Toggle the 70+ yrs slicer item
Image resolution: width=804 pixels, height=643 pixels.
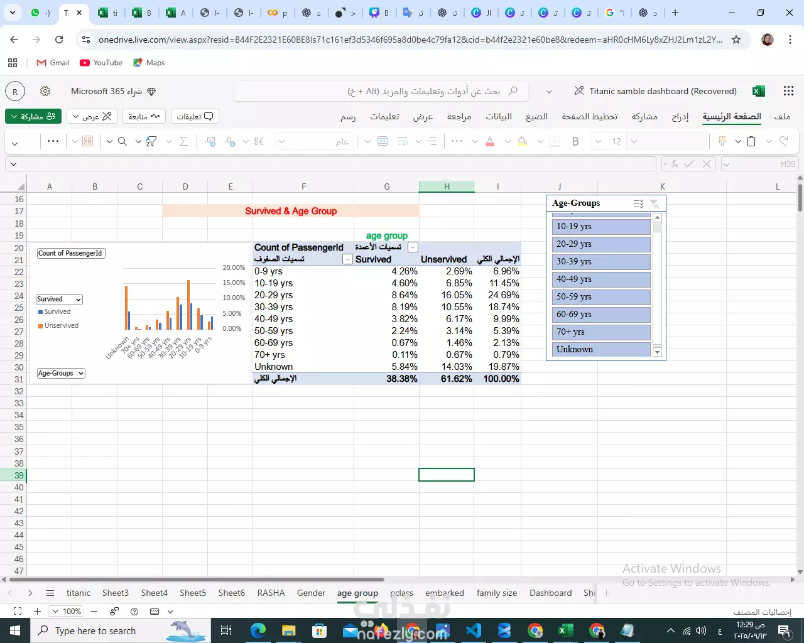[x=601, y=332]
